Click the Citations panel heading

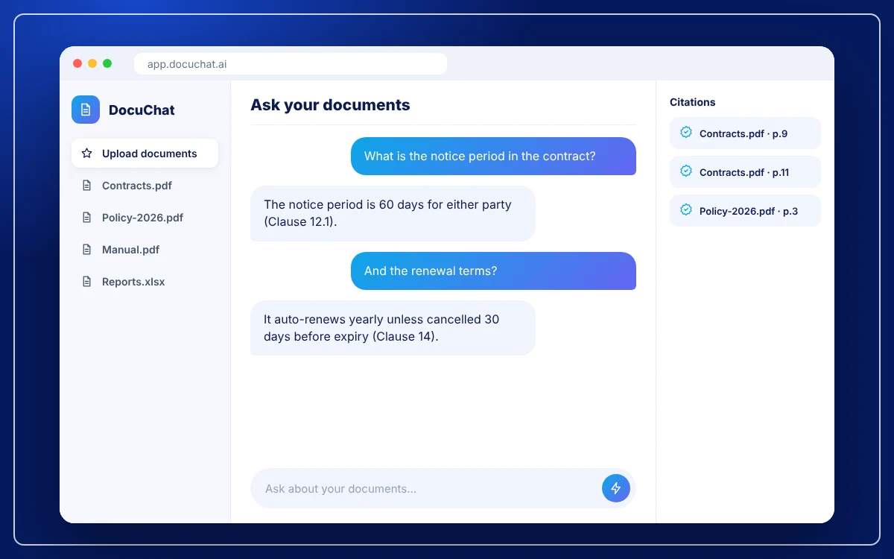click(x=692, y=102)
